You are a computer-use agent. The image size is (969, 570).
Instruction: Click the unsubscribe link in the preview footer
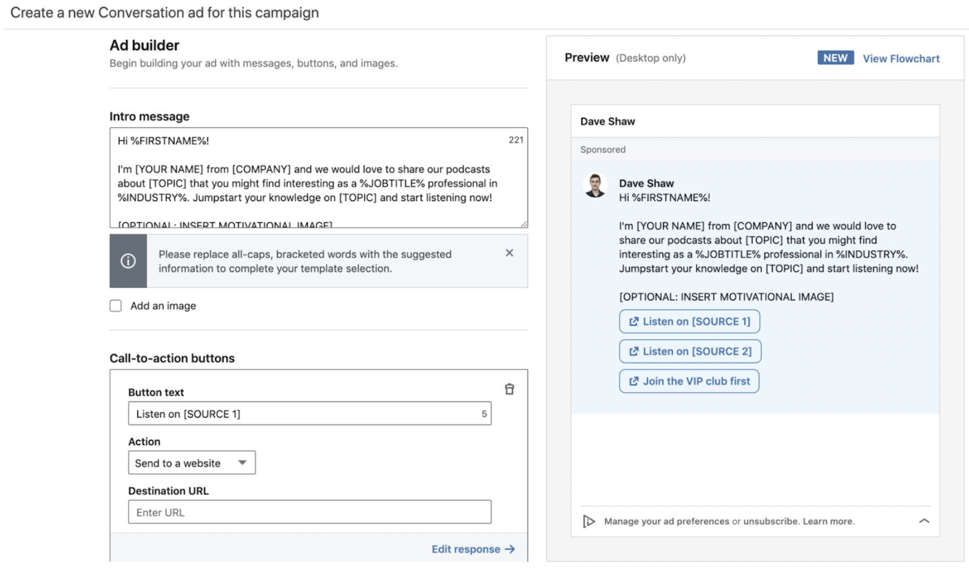tap(770, 521)
